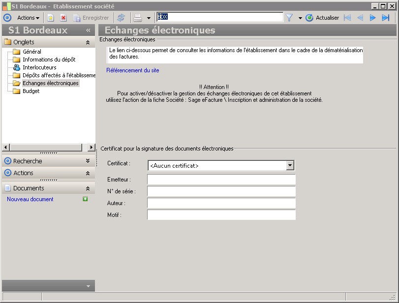Go to the next record
The image size is (399, 303).
(372, 18)
